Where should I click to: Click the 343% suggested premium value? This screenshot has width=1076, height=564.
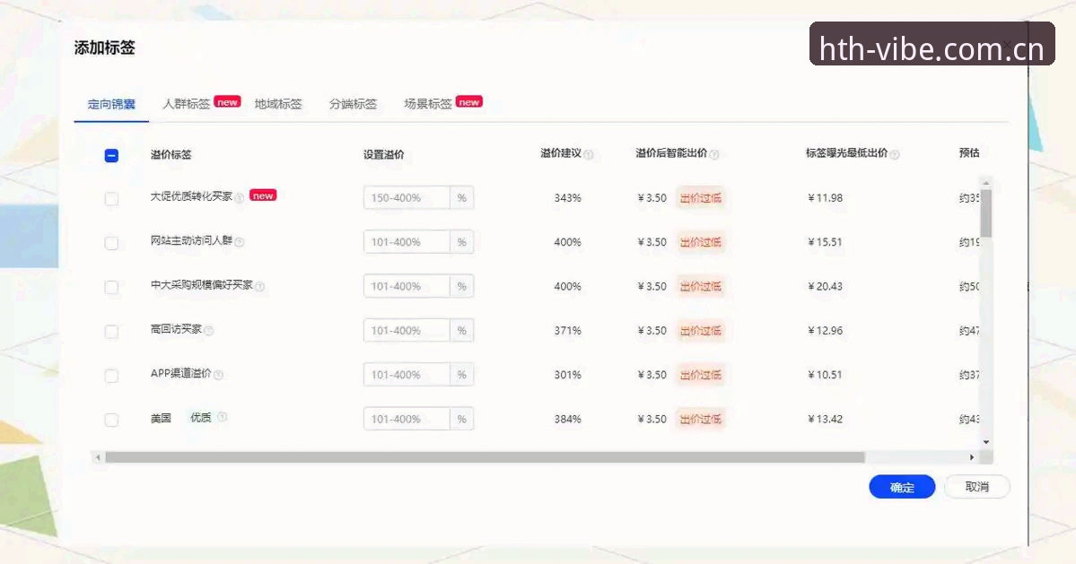point(567,198)
